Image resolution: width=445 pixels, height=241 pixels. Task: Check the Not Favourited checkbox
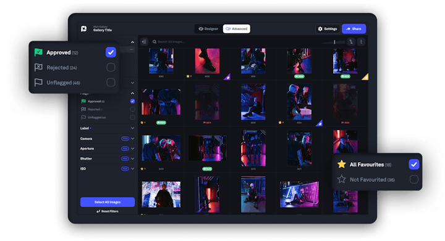pyautogui.click(x=413, y=179)
